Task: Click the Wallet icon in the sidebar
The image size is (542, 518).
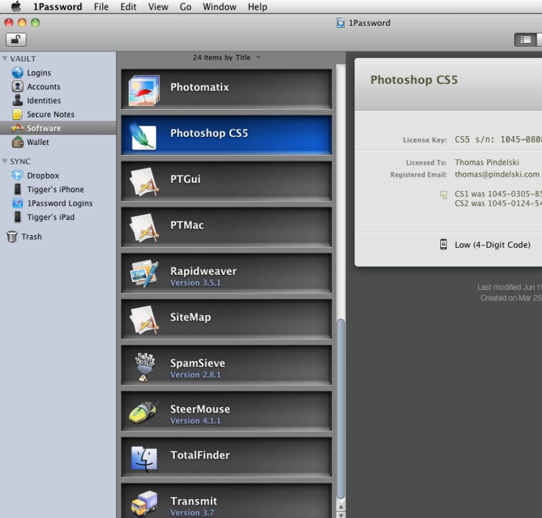Action: tap(18, 142)
